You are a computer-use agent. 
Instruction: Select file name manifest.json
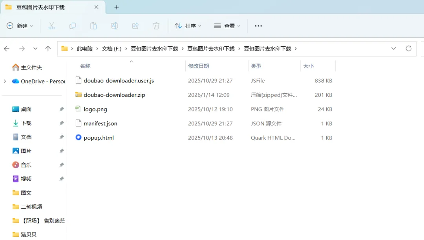(101, 124)
